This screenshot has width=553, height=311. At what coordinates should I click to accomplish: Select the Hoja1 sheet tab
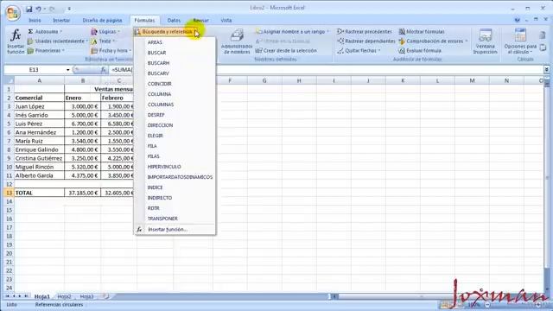42,296
